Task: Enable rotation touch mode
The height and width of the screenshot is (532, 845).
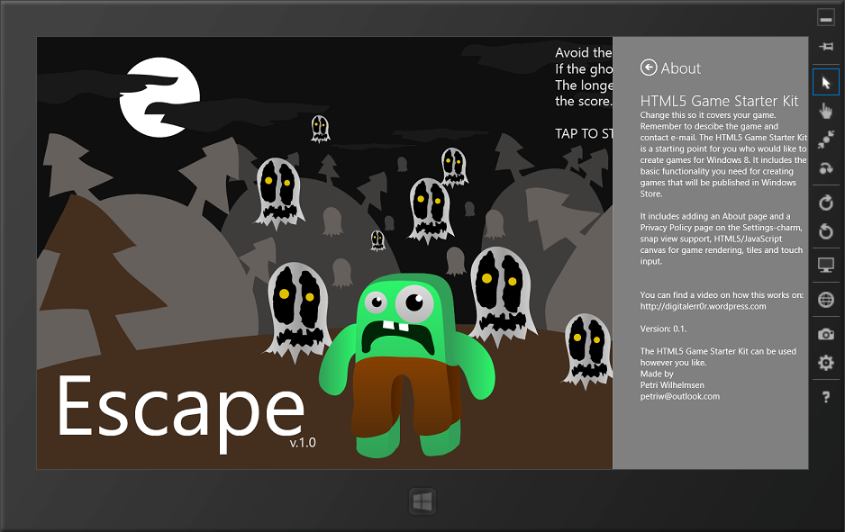Action: [x=825, y=168]
